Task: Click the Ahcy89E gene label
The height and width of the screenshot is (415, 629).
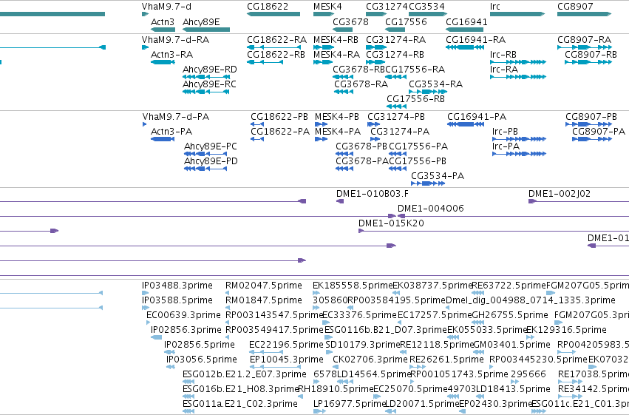Action: (201, 22)
